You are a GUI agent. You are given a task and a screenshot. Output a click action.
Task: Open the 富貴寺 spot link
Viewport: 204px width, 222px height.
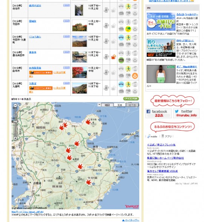point(33,52)
